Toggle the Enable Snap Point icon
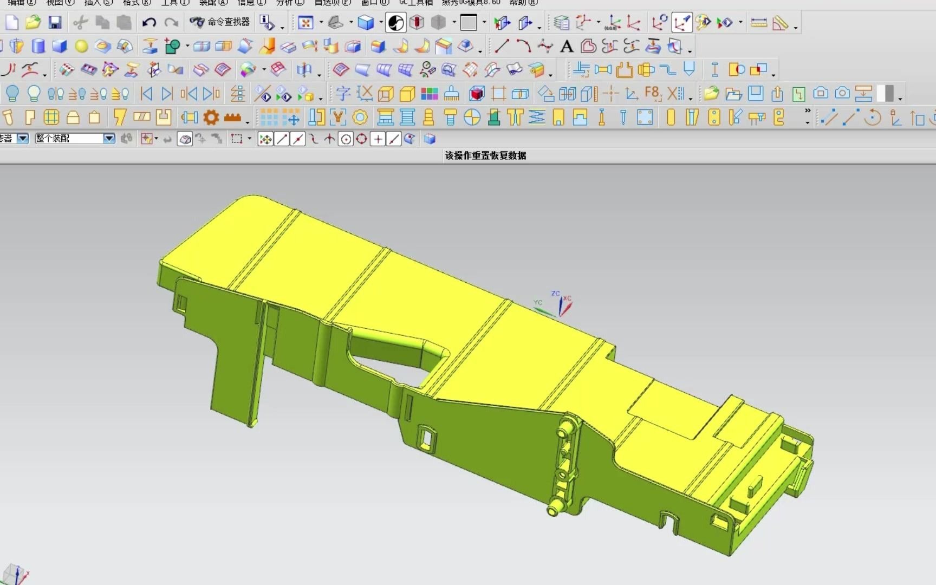Viewport: 936px width, 585px height. (265, 139)
